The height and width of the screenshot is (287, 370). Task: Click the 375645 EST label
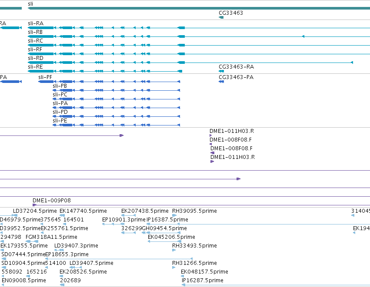pos(51,220)
